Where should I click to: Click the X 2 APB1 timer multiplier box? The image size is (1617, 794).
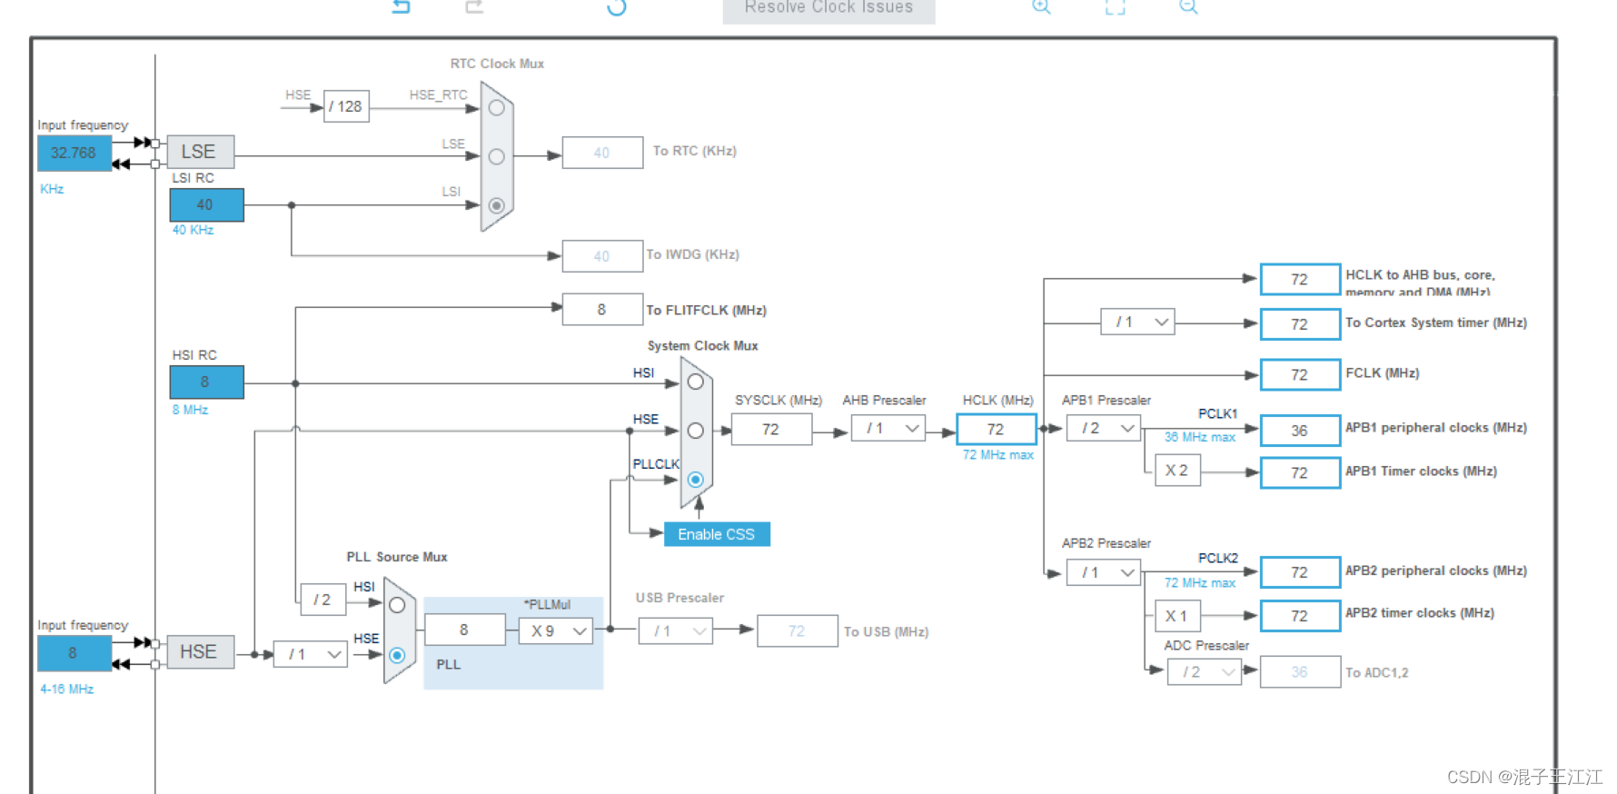(1177, 471)
